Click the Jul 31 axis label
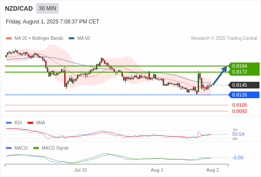 coord(81,170)
